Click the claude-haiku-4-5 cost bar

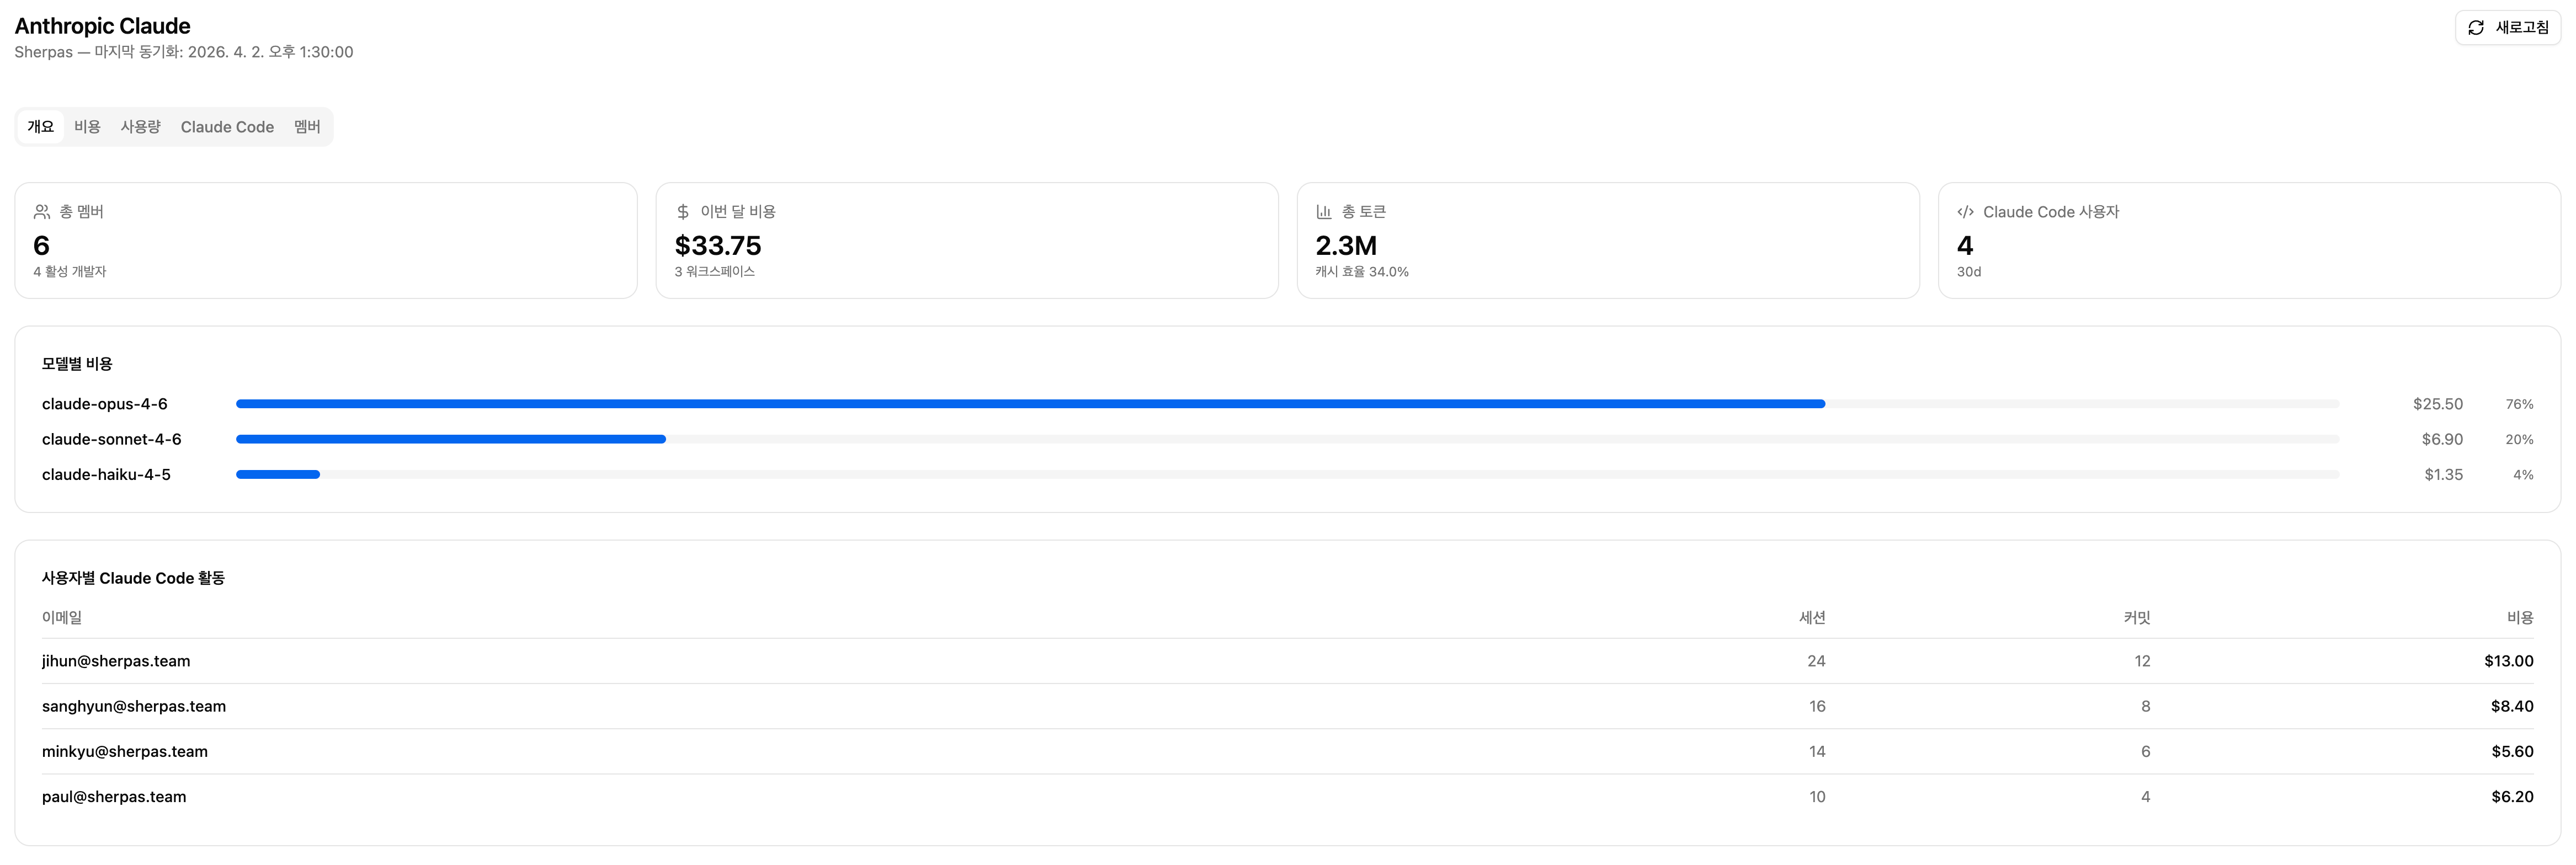pyautogui.click(x=1287, y=474)
